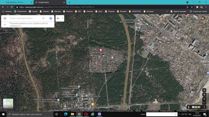Screen dimensions: 209x117
Task: Open the Google apps grid icon
Action: pos(197,18)
